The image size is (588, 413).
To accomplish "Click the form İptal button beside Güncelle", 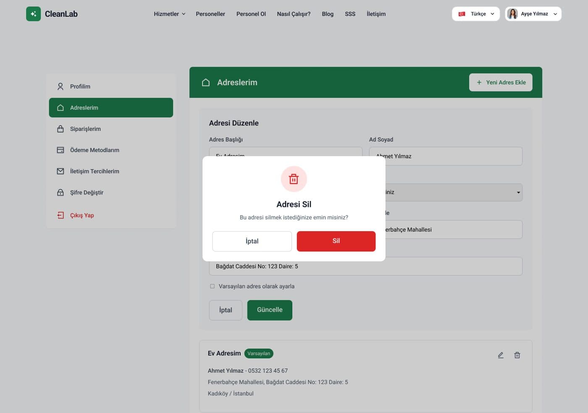I will [x=226, y=310].
